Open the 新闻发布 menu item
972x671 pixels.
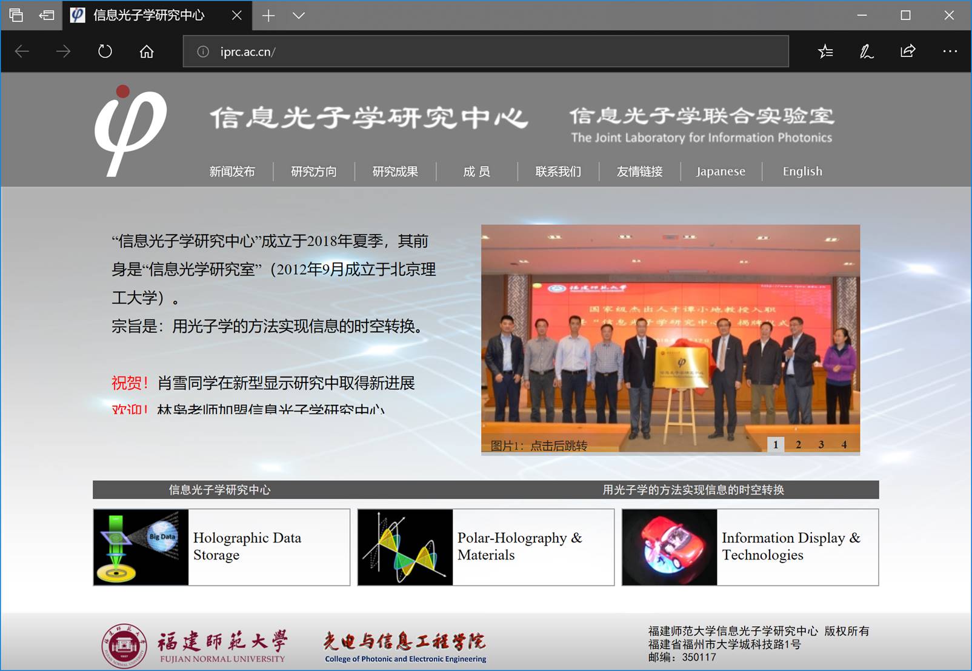point(232,172)
